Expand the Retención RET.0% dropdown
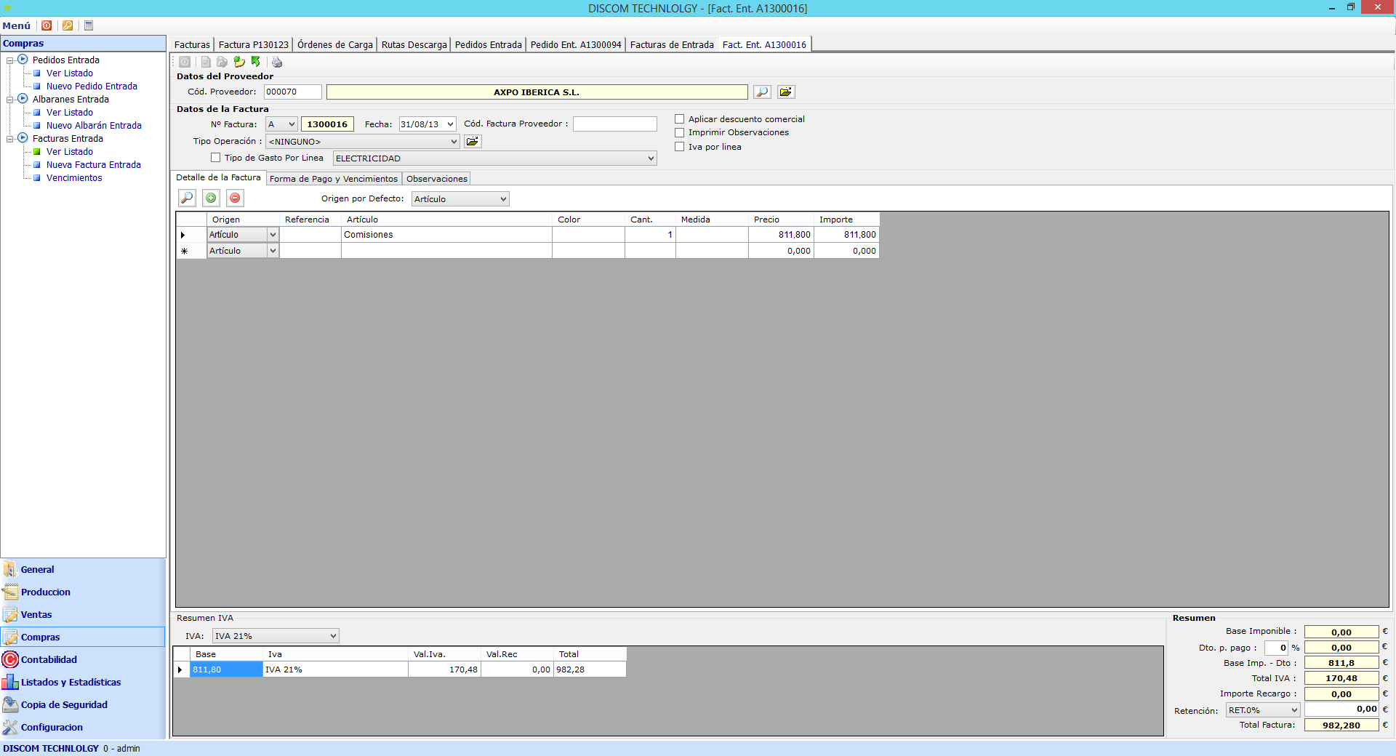This screenshot has height=756, width=1396. pyautogui.click(x=1293, y=710)
